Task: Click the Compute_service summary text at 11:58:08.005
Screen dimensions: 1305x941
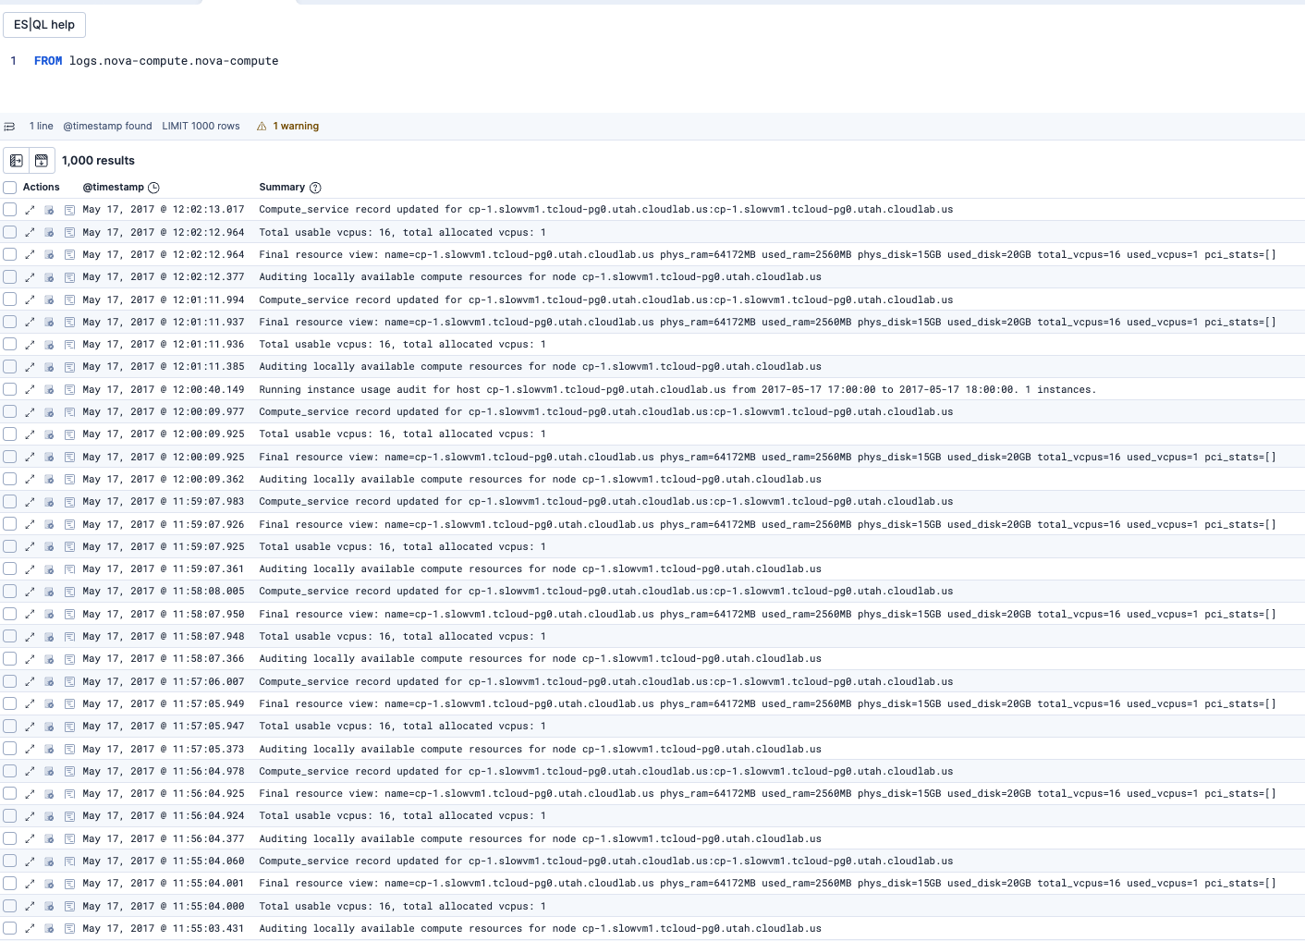Action: [x=605, y=591]
